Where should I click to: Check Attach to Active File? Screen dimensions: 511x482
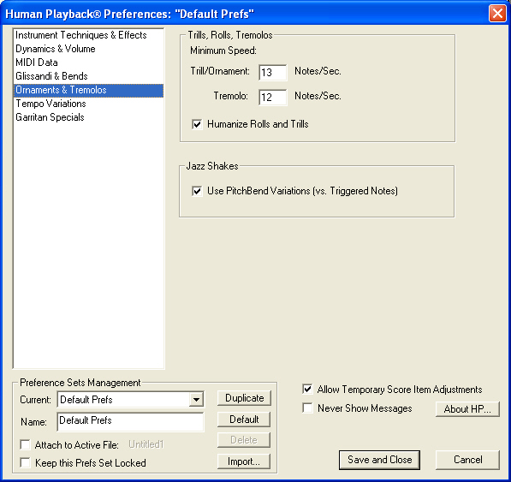click(x=25, y=444)
